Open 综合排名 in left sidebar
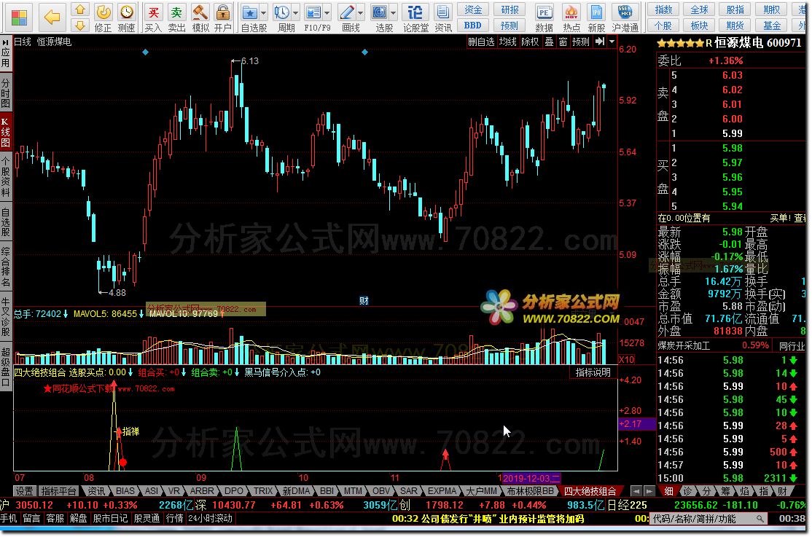Image resolution: width=812 pixels, height=537 pixels. (x=6, y=267)
